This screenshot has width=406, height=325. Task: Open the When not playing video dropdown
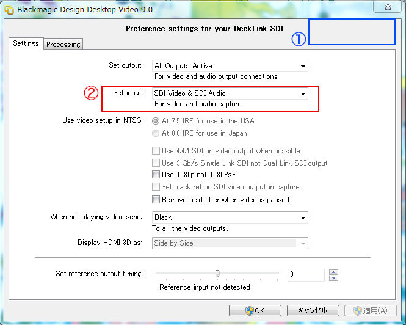[230, 217]
